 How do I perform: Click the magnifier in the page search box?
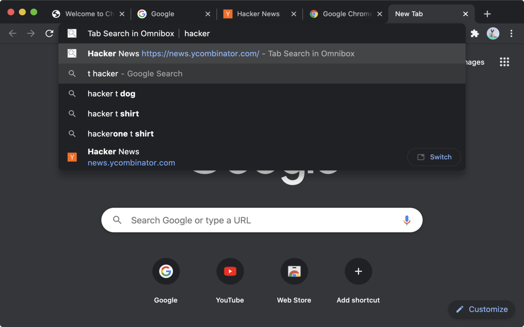click(x=117, y=220)
